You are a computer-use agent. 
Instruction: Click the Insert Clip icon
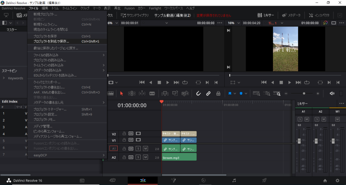(165, 94)
